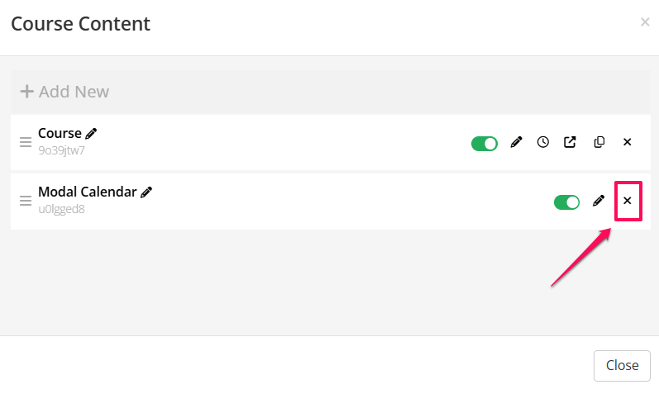Rename Modal Calendar using pencil beside title
Viewport: 659px width, 394px height.
coord(146,192)
